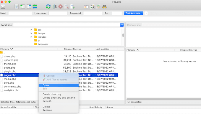Disconnect from server icon
201x114 pixels.
tap(67, 6)
